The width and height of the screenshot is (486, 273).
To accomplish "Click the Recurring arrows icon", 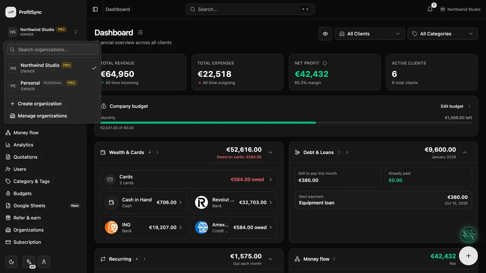I will coord(103,259).
